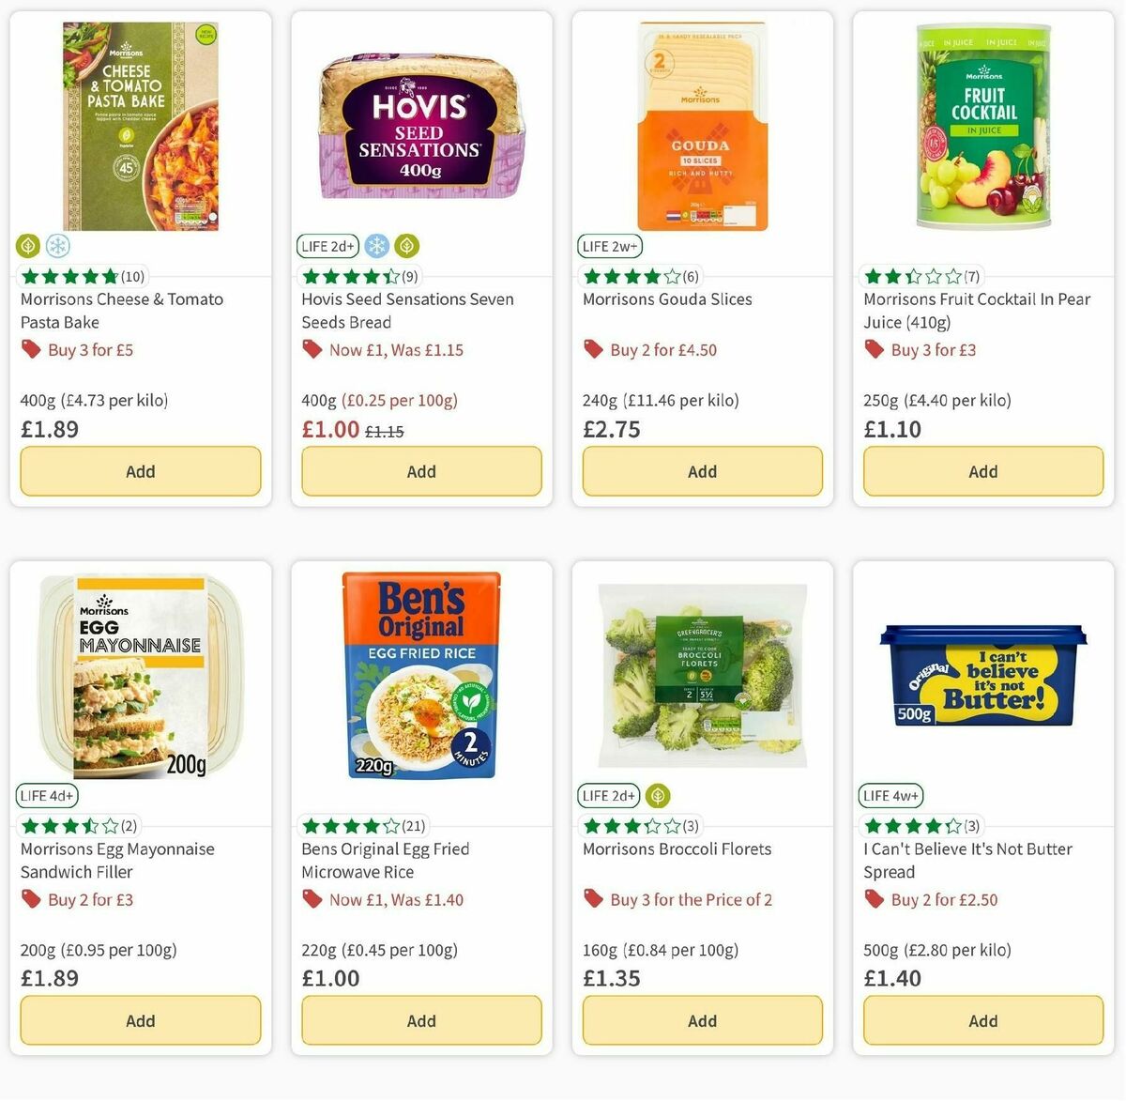Add Morrisons Cheese & Tomato Pasta Bake to basket
Screen dimensions: 1126x1101
pyautogui.click(x=140, y=471)
